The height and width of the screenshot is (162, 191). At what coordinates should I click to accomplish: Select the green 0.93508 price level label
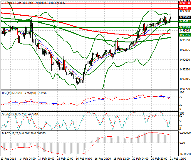[185, 27]
